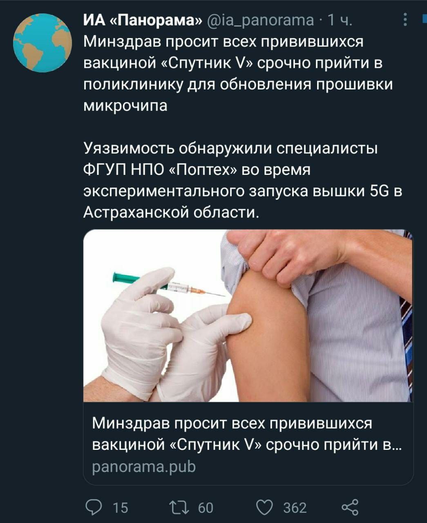Click the reply speech bubble icon
The height and width of the screenshot is (523, 427).
(x=94, y=507)
